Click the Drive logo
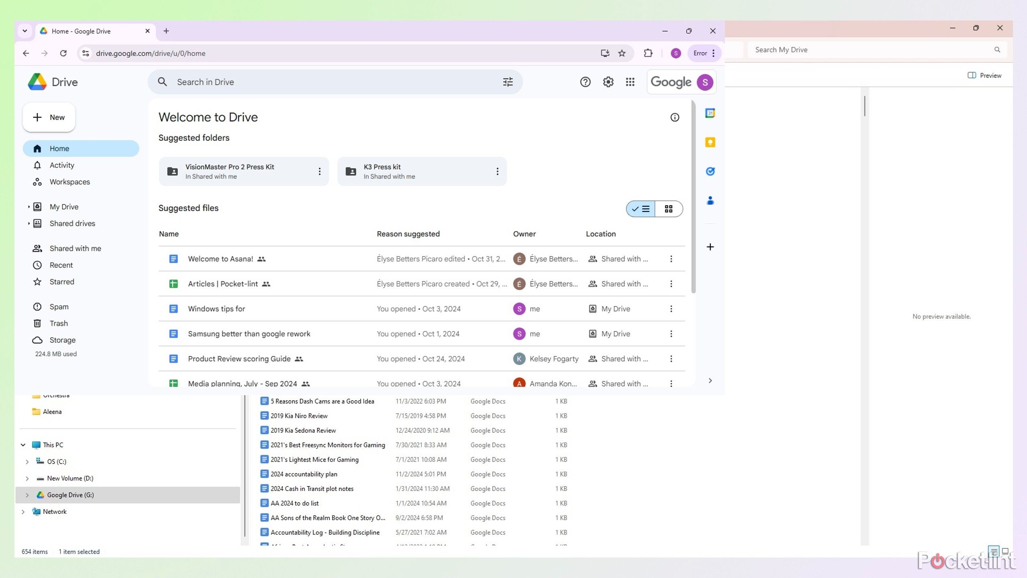The width and height of the screenshot is (1027, 578). click(53, 82)
